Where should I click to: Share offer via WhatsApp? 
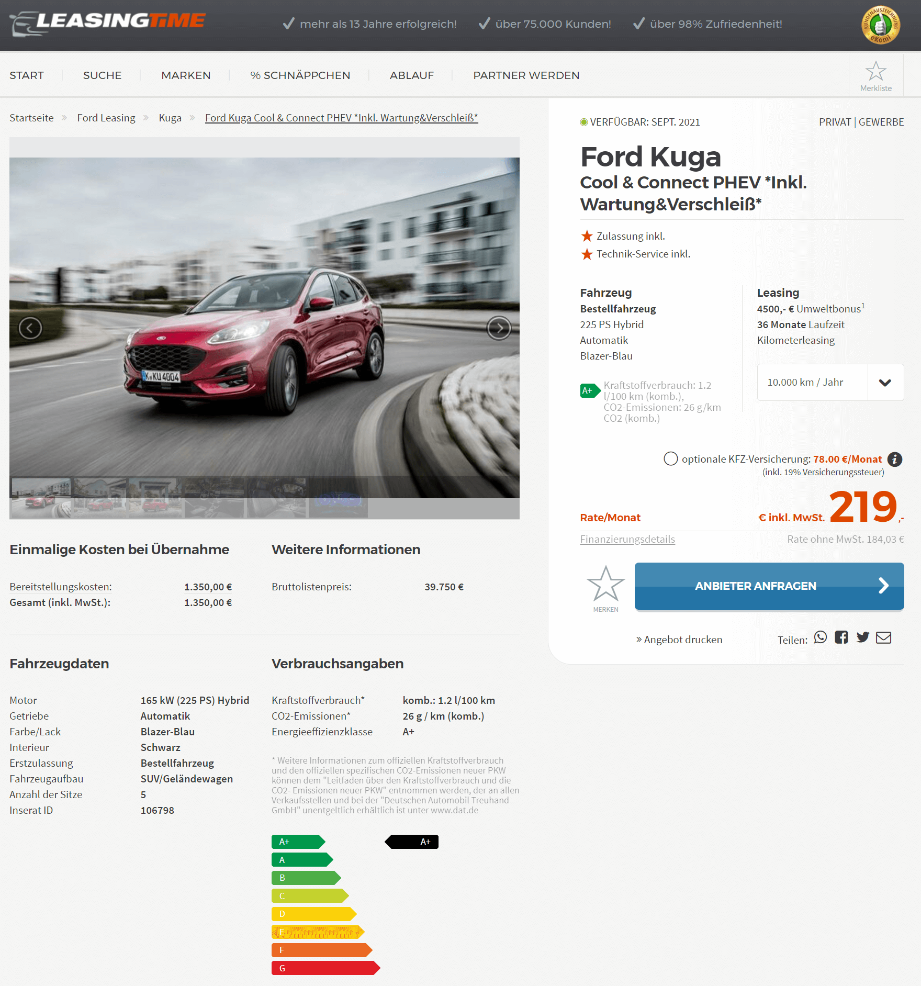[x=821, y=637]
